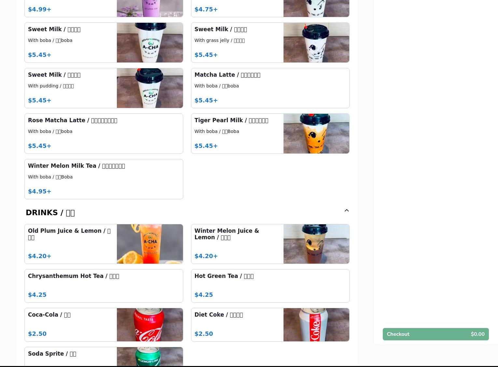Click the DRINKS section heading
Viewport: 498px width, 367px height.
(50, 213)
